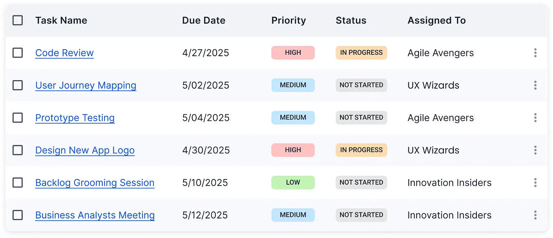
Task: Open the options menu for Backlog Grooming Session
Action: click(535, 183)
